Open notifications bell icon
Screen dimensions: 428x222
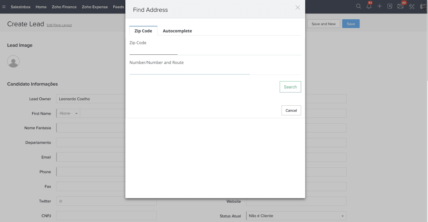tap(369, 6)
